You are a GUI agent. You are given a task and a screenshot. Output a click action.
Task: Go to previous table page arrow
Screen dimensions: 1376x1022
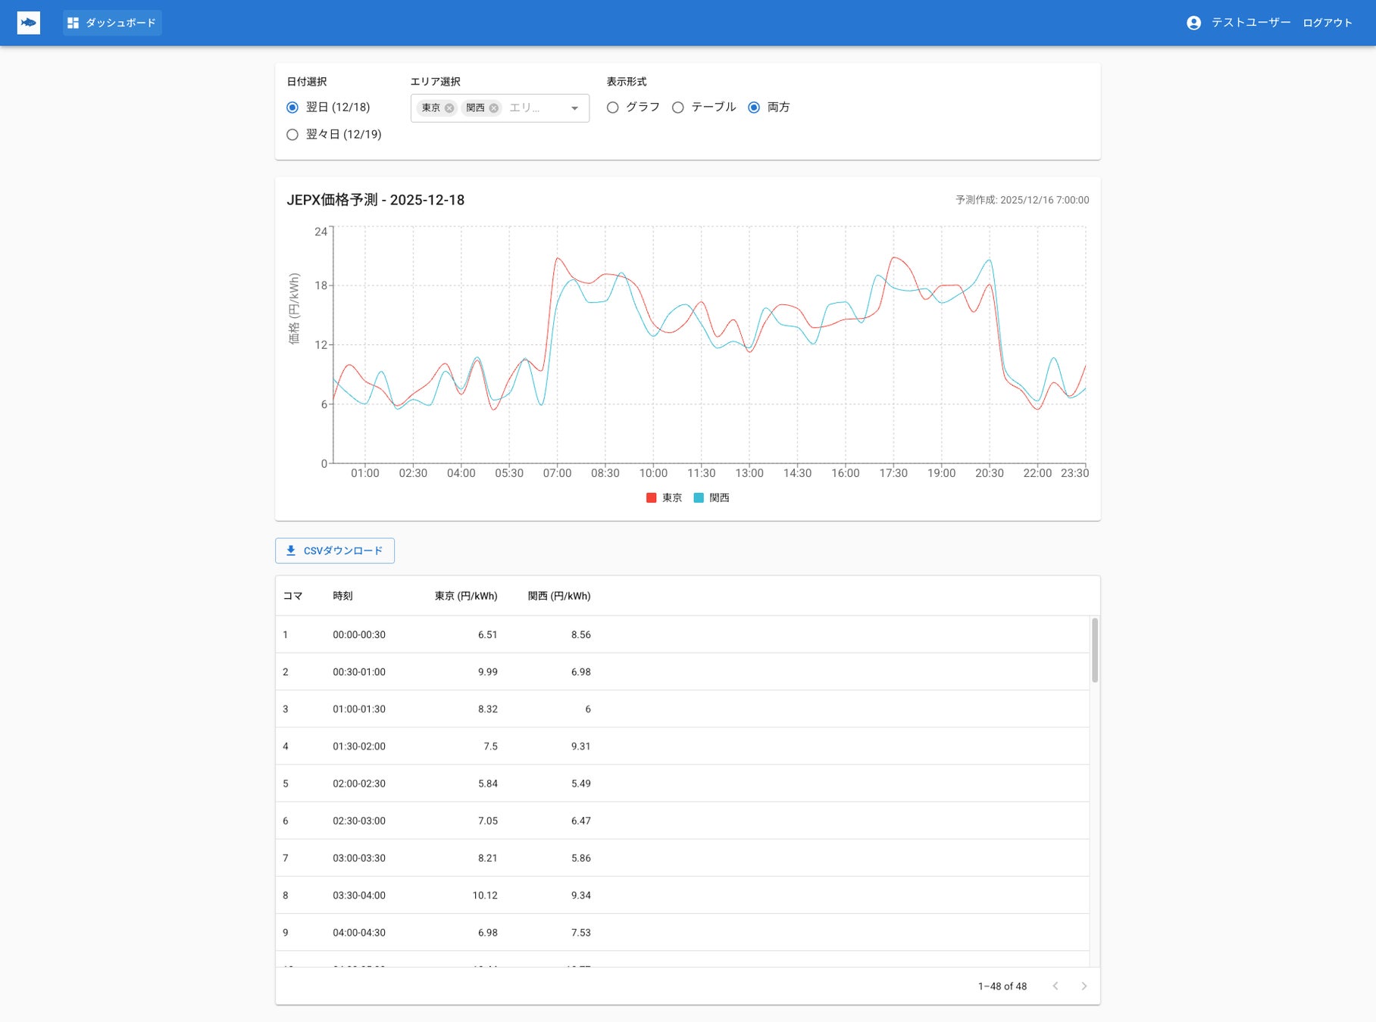click(1055, 986)
